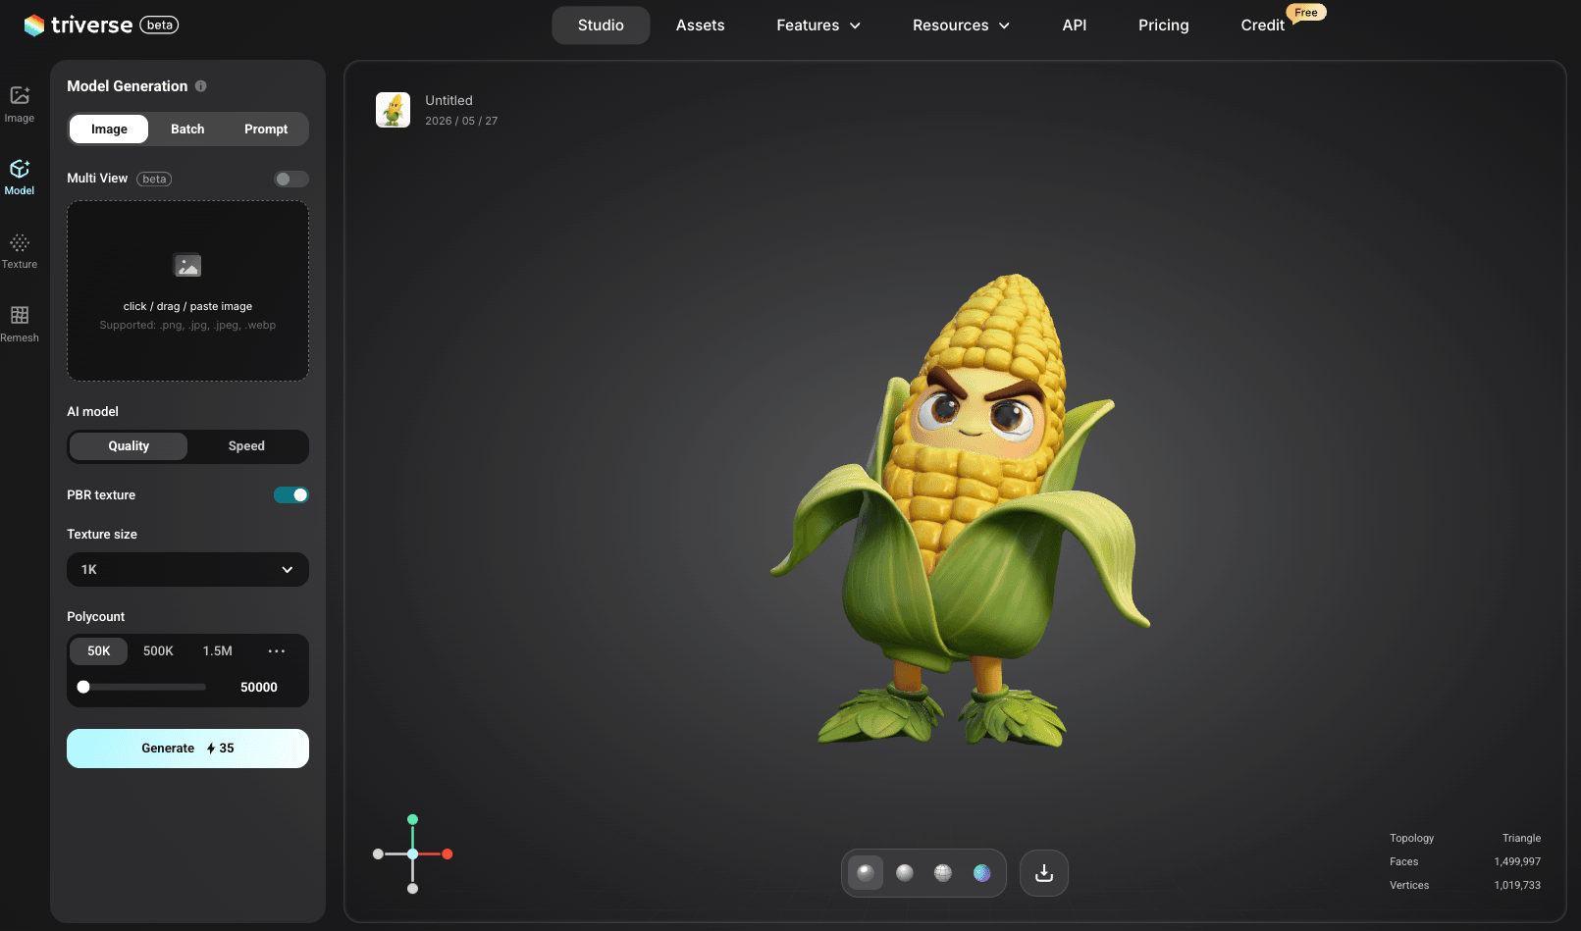The height and width of the screenshot is (931, 1581).
Task: Open the Remesh sidebar tool
Action: click(20, 324)
